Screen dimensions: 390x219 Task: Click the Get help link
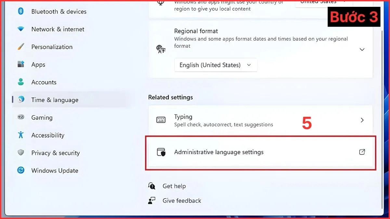pyautogui.click(x=174, y=186)
